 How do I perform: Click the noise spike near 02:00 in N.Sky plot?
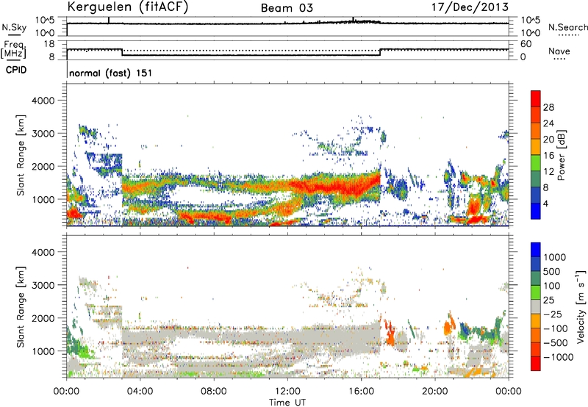[x=109, y=21]
